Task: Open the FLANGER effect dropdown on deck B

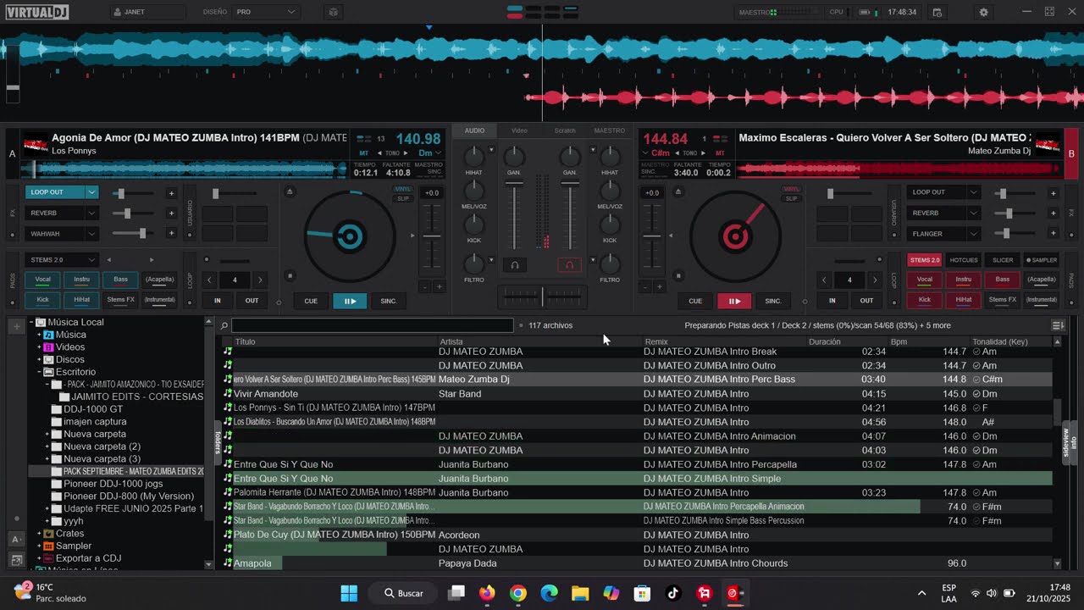Action: pyautogui.click(x=973, y=233)
